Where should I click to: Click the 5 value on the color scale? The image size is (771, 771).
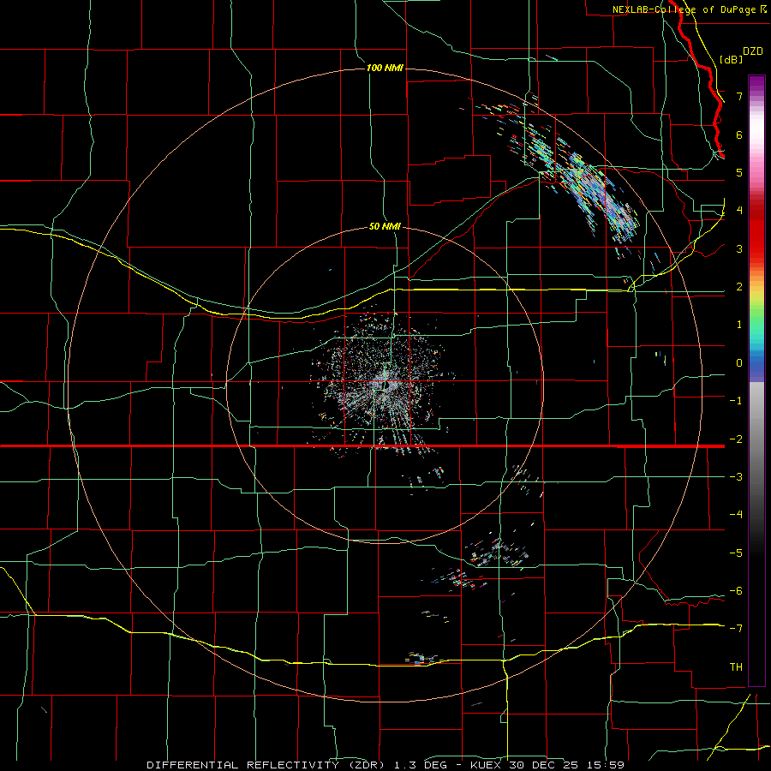[739, 172]
